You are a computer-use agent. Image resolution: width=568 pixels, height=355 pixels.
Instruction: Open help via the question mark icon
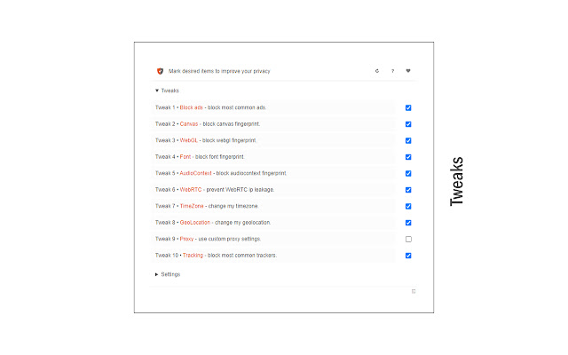click(x=392, y=71)
